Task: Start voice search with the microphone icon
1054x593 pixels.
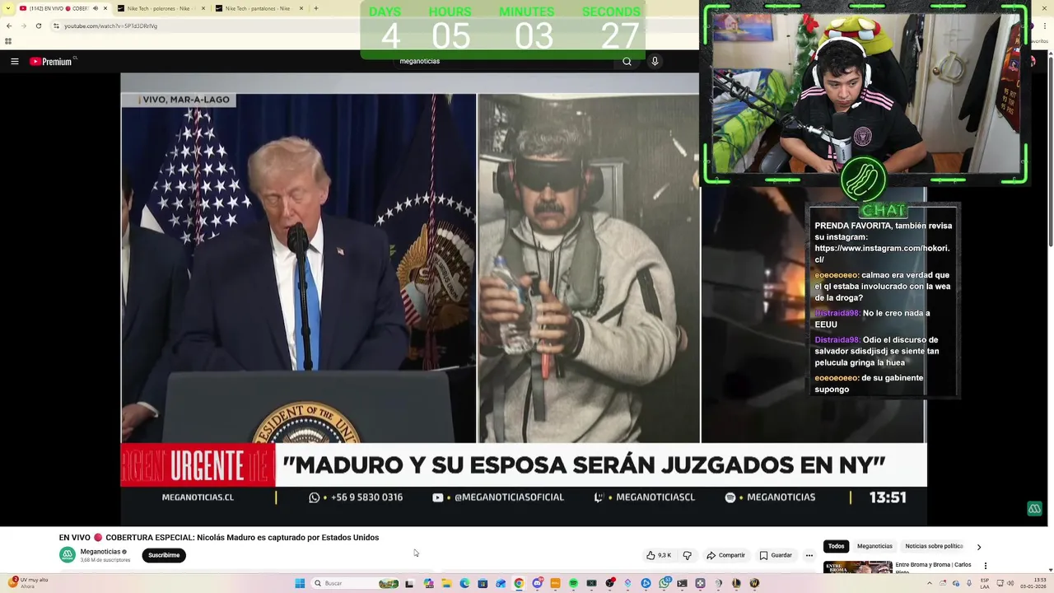Action: tap(655, 61)
